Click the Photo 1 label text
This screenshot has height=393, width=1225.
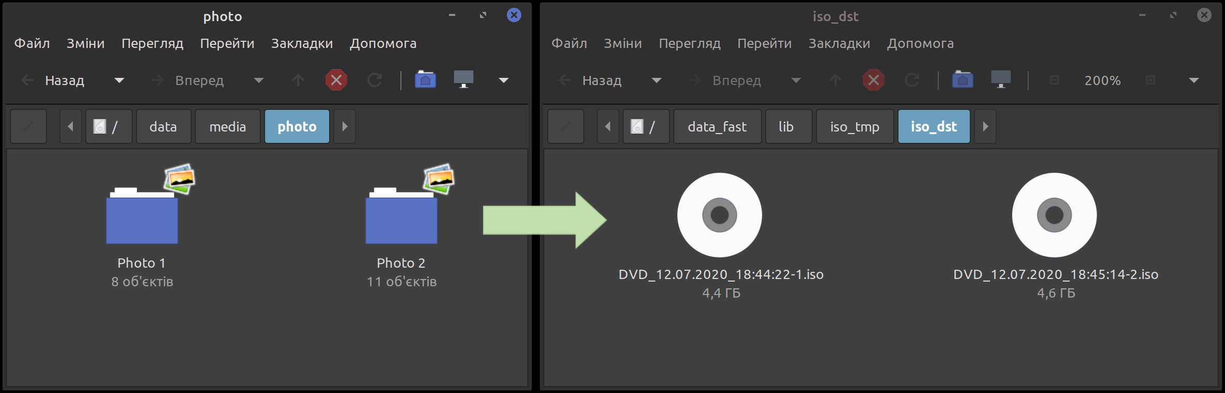142,263
